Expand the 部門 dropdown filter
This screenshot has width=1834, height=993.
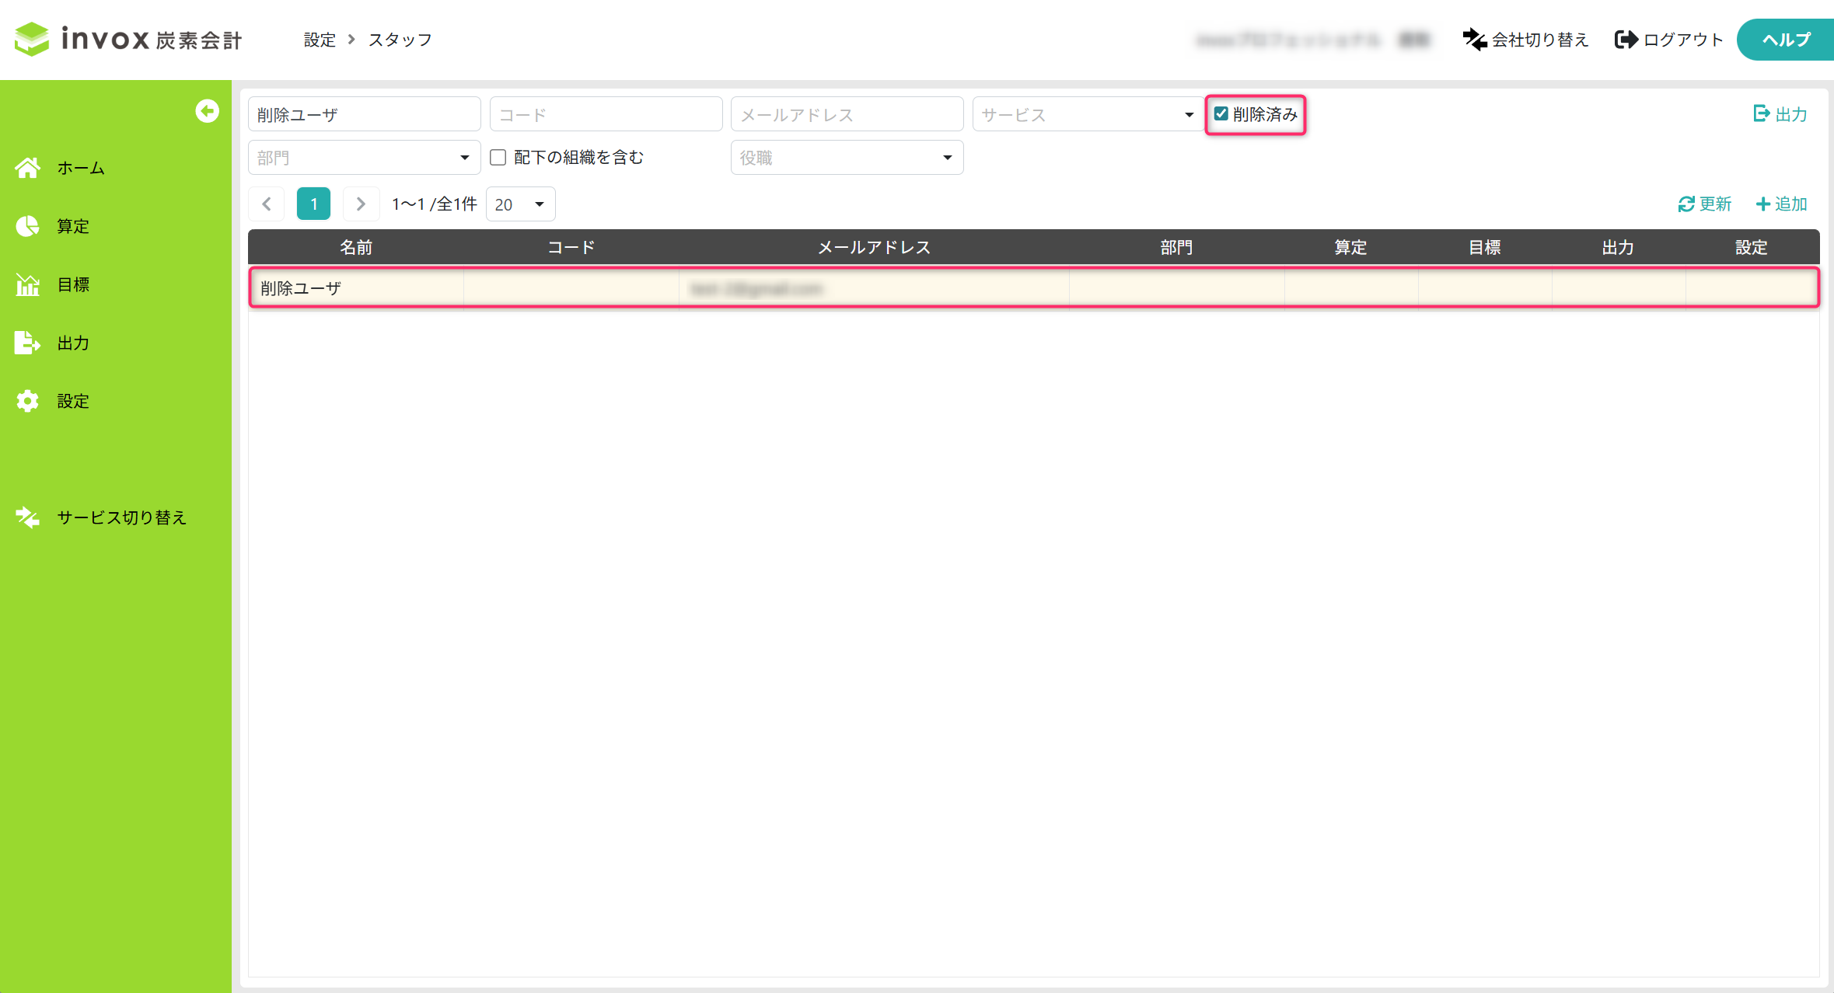(x=364, y=158)
